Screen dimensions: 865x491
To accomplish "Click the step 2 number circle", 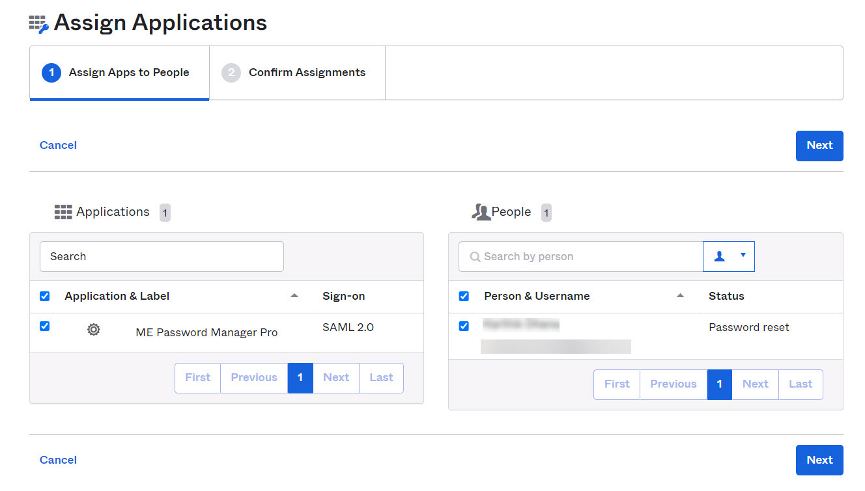I will pyautogui.click(x=231, y=73).
